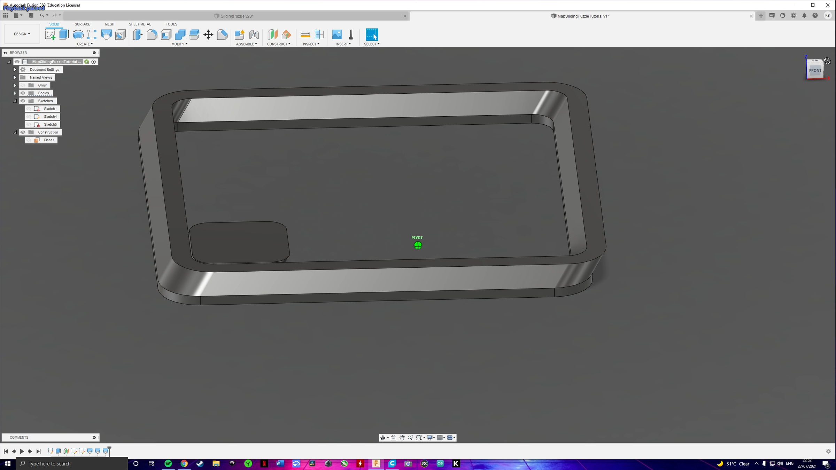The height and width of the screenshot is (470, 836).
Task: Click the Create Sketch tool icon
Action: [x=50, y=34]
